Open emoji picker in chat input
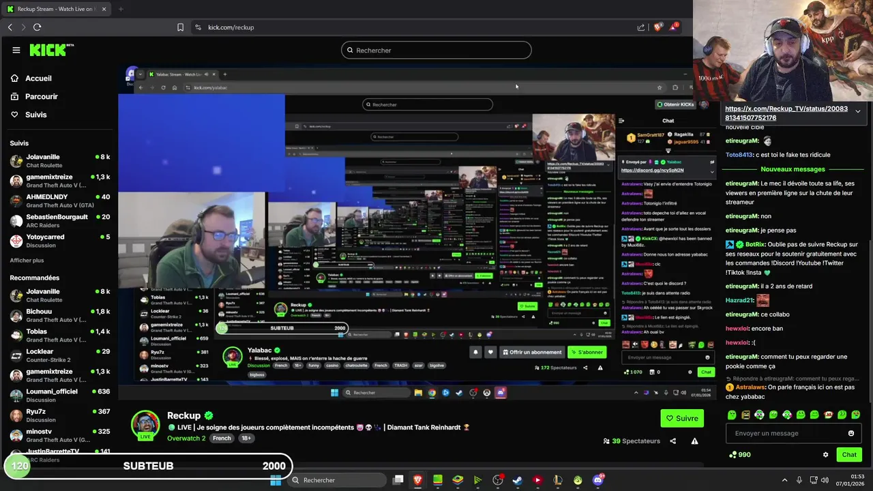The image size is (873, 491). tap(851, 433)
